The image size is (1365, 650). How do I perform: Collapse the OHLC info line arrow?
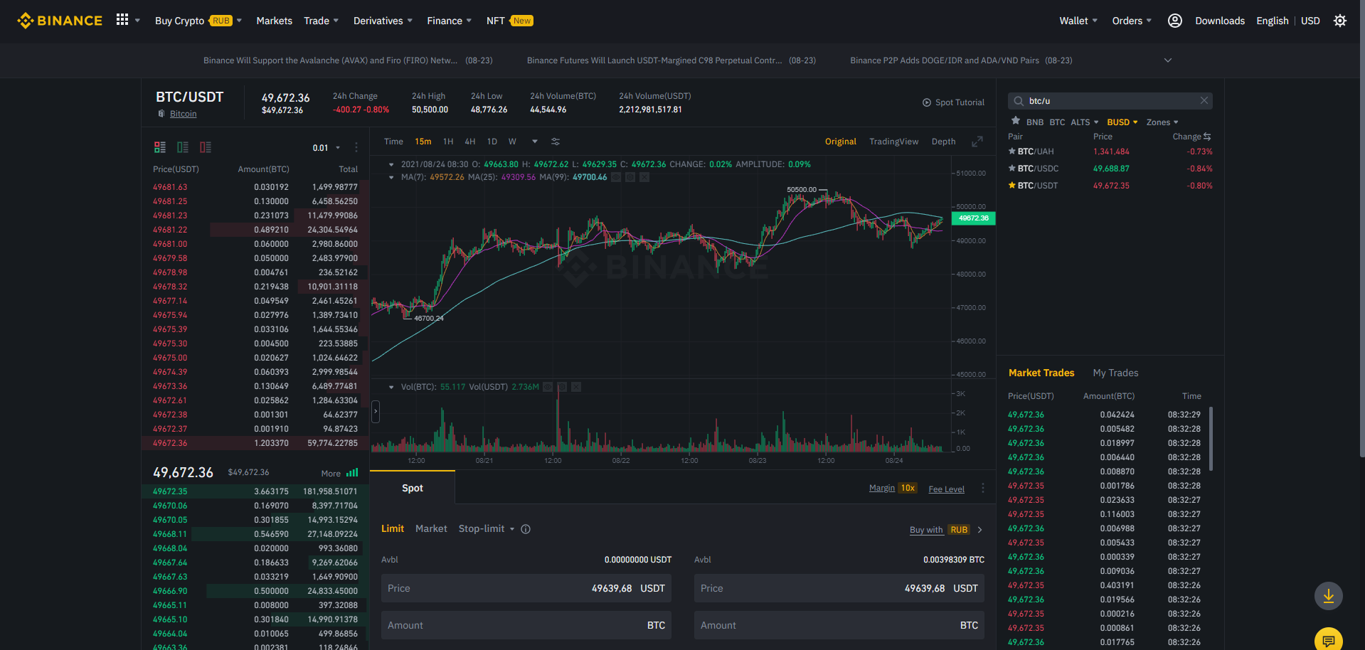tap(391, 164)
